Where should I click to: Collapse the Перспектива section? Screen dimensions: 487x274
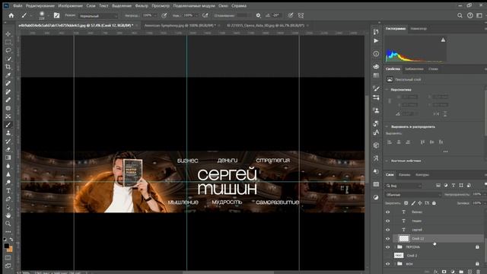click(387, 90)
